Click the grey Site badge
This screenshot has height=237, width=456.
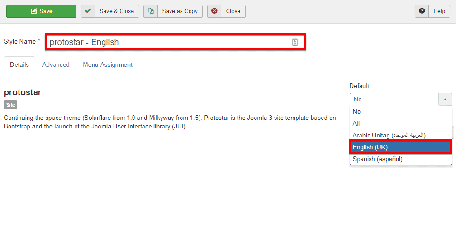pos(10,105)
